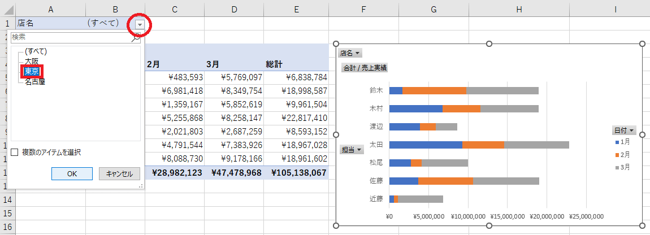Click the search magnifier icon in filter box
Screen dimensions: 650x235
click(x=136, y=38)
